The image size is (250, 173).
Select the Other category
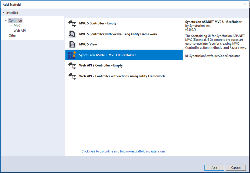13,35
